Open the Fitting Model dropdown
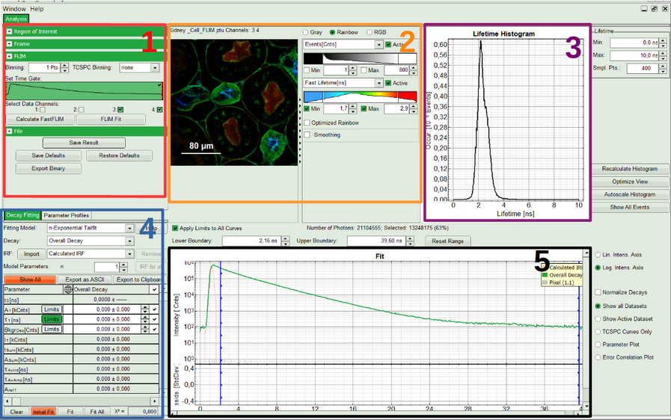The image size is (671, 420). pyautogui.click(x=129, y=228)
